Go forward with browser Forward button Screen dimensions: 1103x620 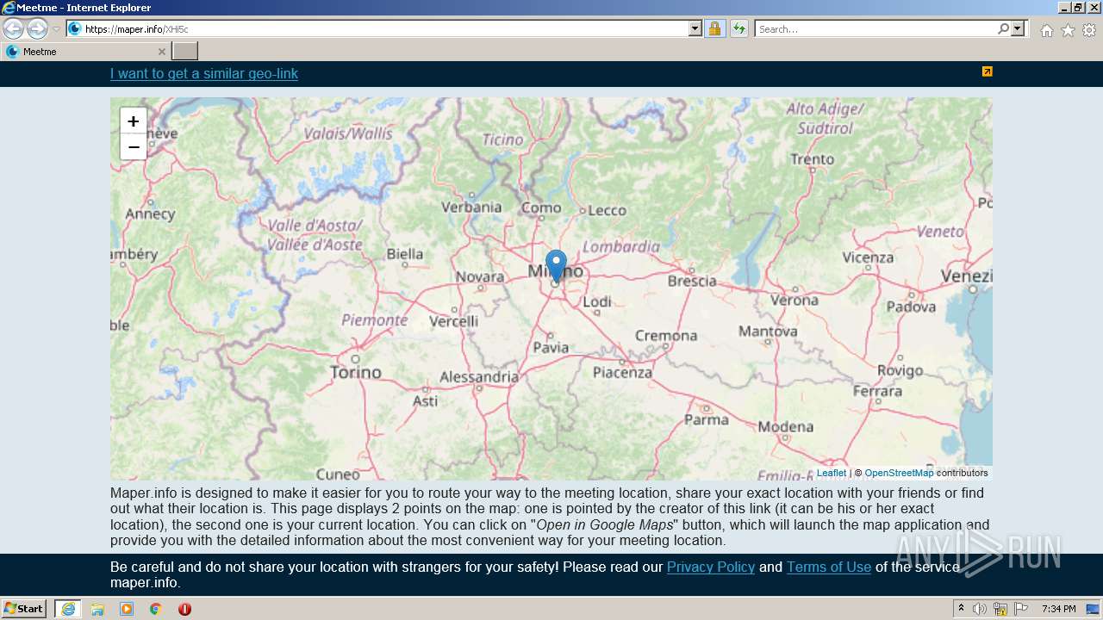[37, 28]
